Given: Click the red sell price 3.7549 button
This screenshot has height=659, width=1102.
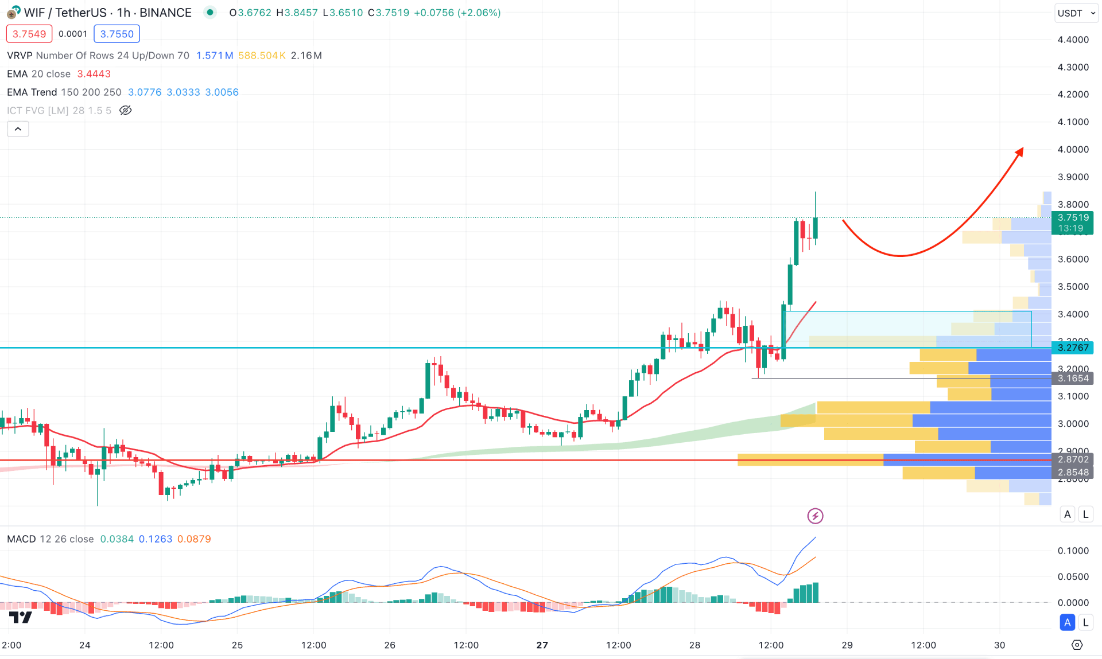Looking at the screenshot, I should click(29, 34).
